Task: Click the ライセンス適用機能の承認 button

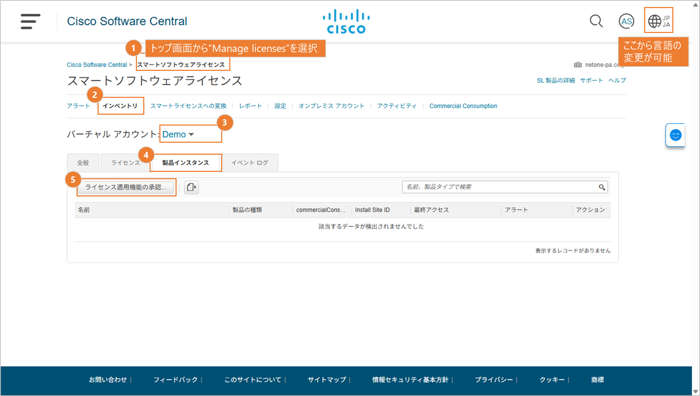Action: (126, 187)
